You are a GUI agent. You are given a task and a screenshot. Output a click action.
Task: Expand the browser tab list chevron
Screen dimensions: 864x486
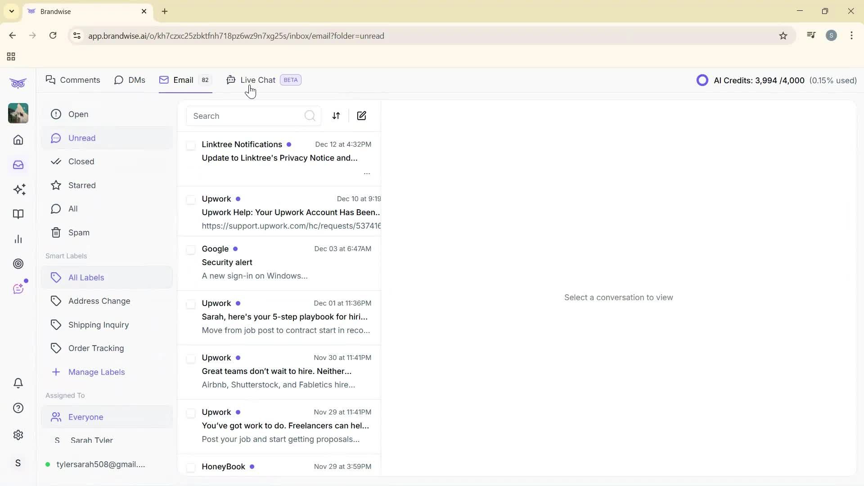tap(12, 11)
